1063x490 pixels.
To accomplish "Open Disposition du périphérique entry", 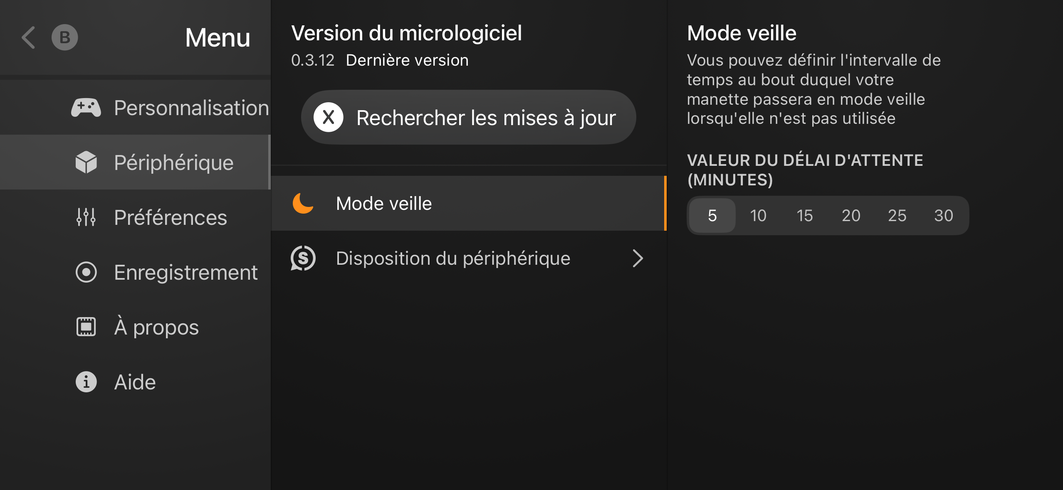I will click(469, 258).
